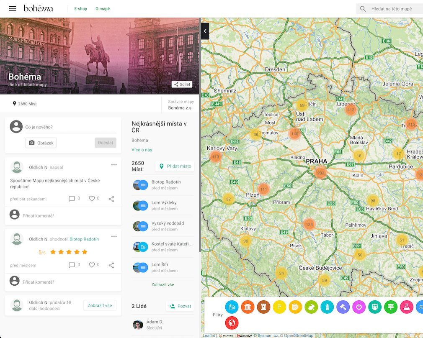Collapse the side panel with arrow

click(205, 31)
